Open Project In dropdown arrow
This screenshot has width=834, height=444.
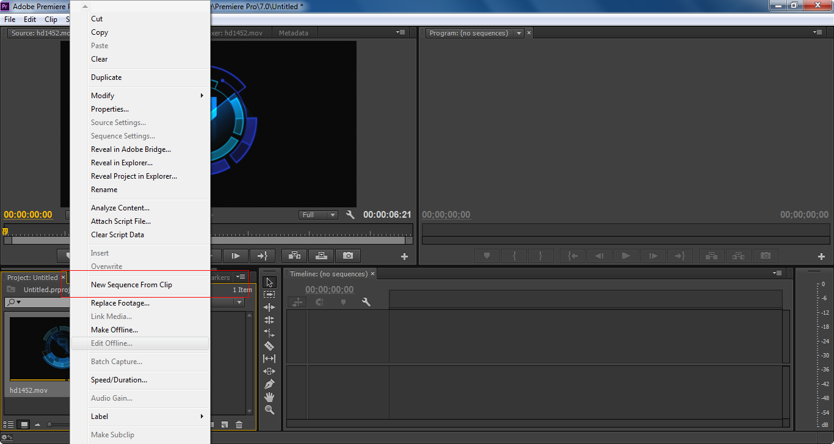[239, 302]
